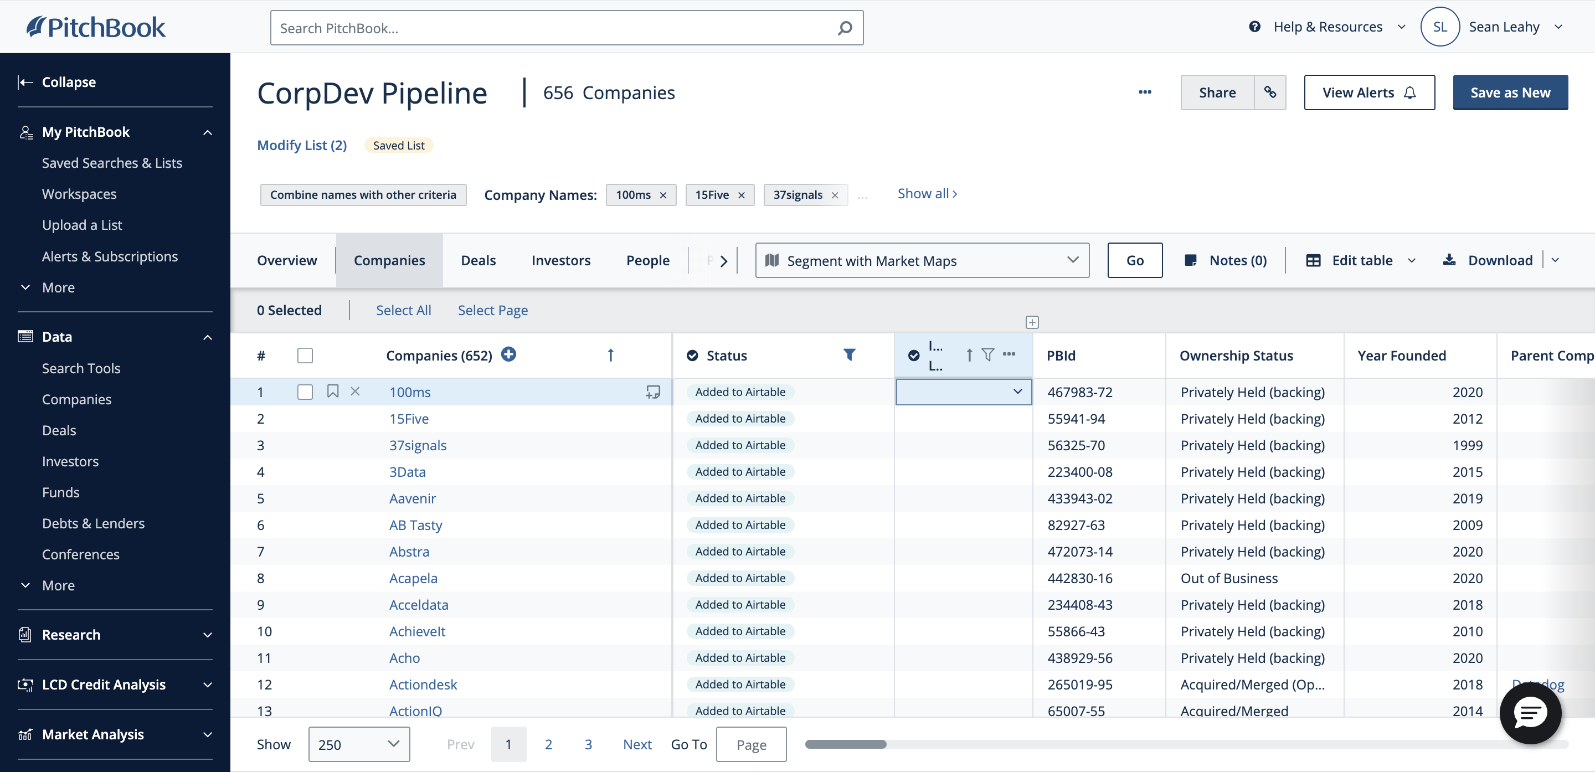The image size is (1595, 772).
Task: Click the add column plus icon above table
Action: coord(1032,322)
